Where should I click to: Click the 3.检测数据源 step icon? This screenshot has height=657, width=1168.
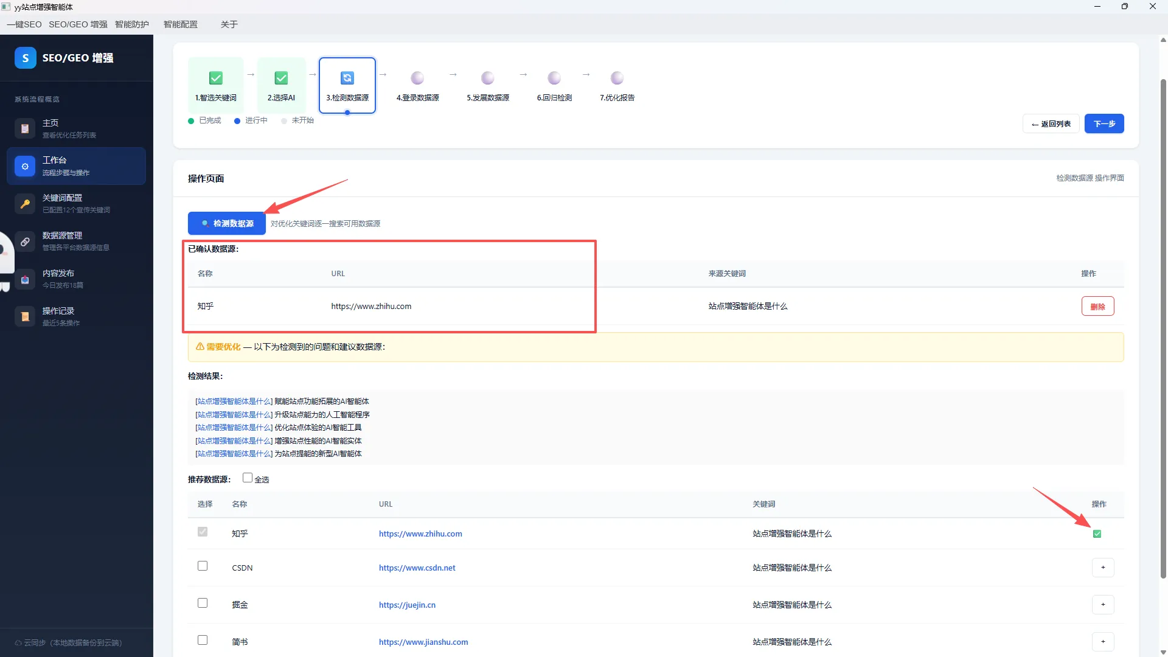347,78
